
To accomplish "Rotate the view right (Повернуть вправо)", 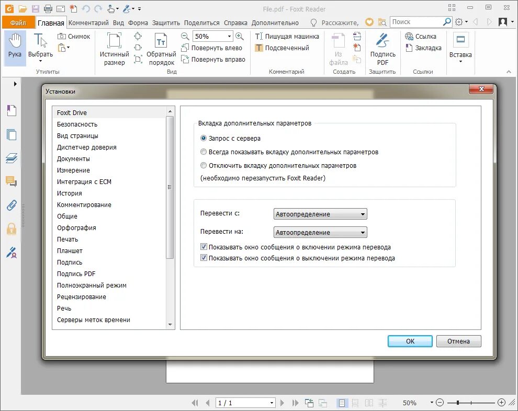I will coord(213,60).
